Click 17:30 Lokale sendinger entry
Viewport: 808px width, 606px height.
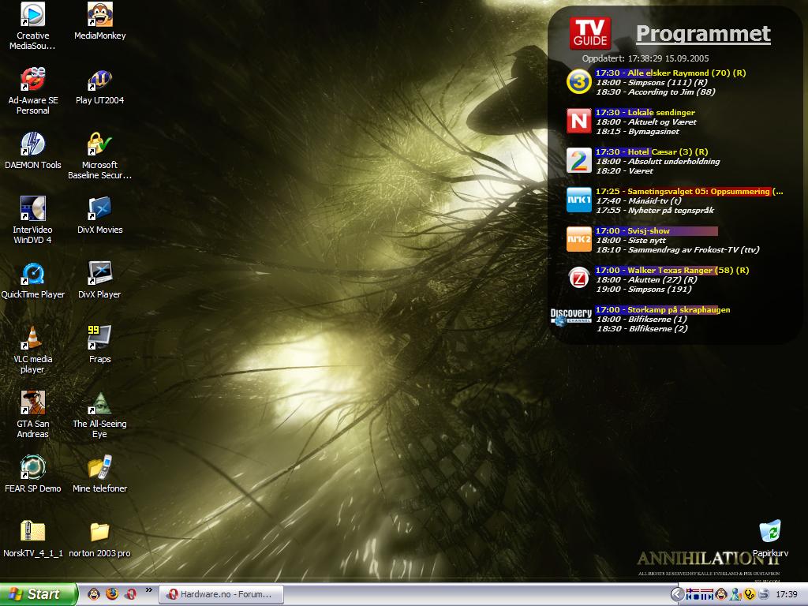click(x=645, y=112)
